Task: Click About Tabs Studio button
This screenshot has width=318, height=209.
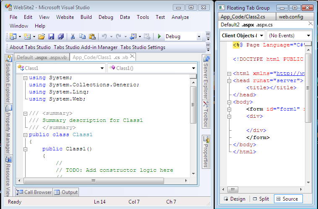Action: 30,47
